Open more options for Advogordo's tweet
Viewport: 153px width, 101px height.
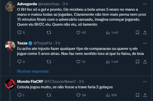pos(145,4)
